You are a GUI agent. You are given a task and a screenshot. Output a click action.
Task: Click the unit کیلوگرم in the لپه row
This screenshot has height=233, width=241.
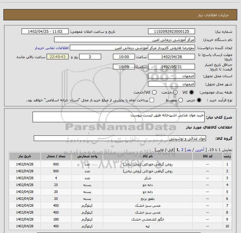[87, 226]
